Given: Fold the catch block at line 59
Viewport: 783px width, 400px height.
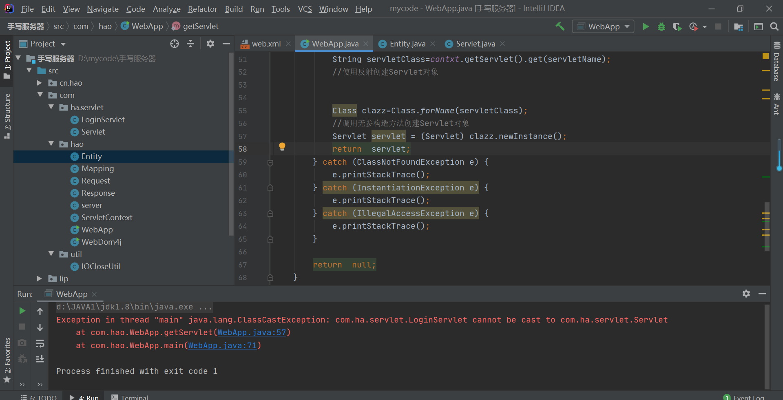Looking at the screenshot, I should (270, 162).
